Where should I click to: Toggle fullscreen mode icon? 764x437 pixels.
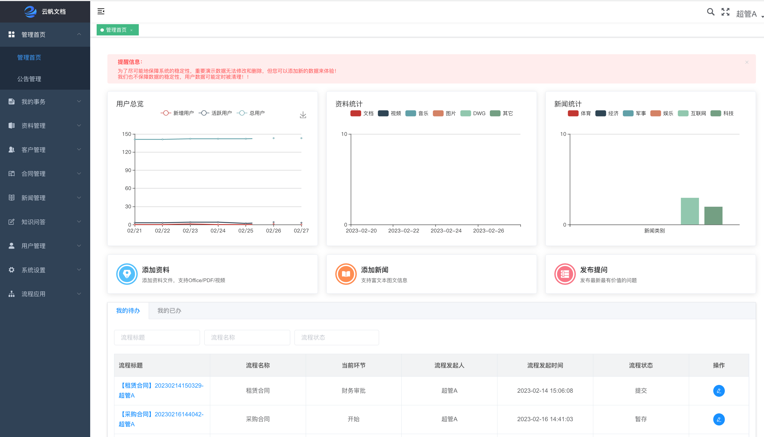click(x=725, y=12)
